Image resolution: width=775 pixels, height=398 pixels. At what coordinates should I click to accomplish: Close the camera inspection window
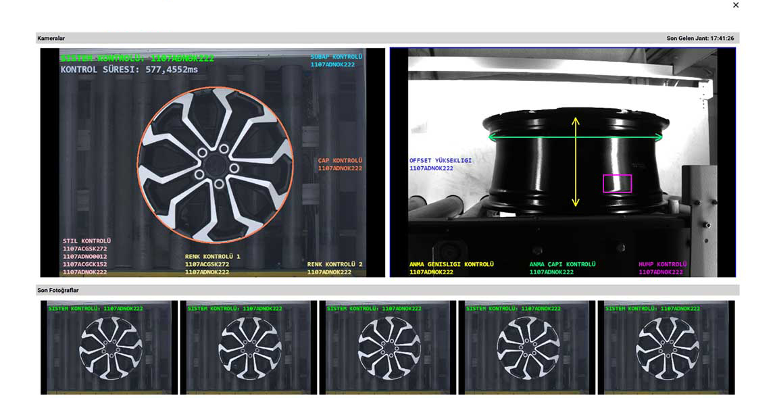click(736, 5)
